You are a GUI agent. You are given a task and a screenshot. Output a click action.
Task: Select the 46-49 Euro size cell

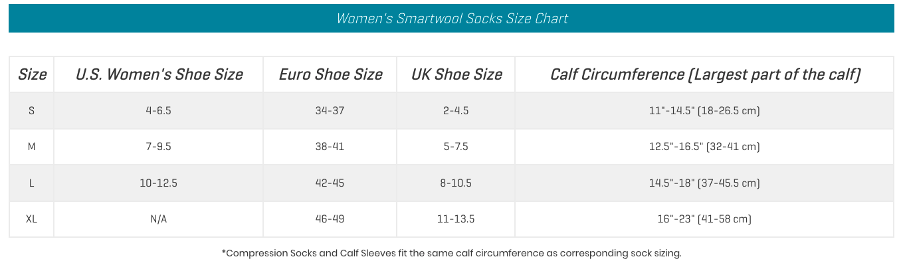pos(330,219)
